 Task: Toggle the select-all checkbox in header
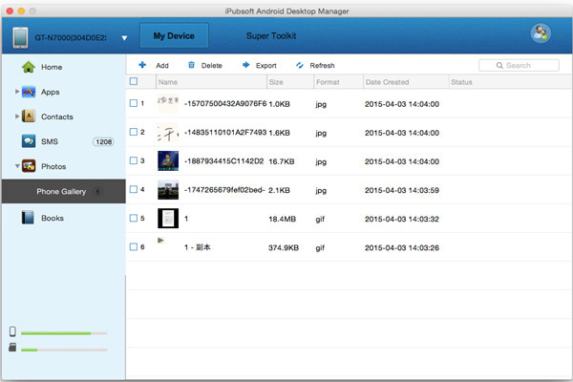coord(134,82)
